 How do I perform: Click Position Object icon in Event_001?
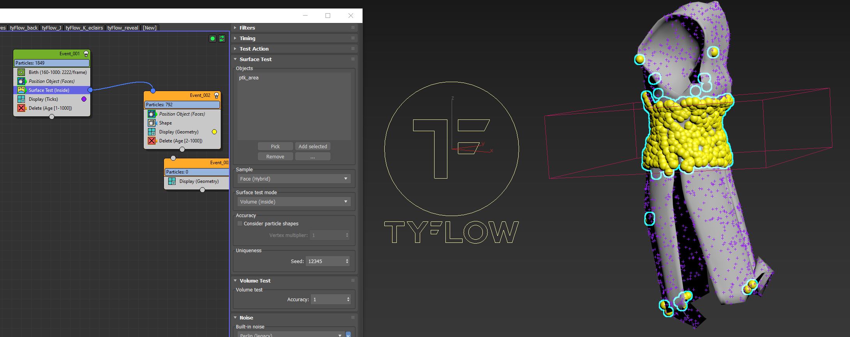coord(21,81)
